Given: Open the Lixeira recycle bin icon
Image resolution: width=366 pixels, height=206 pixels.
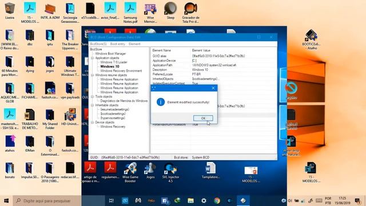Looking at the screenshot, I should point(10,11).
